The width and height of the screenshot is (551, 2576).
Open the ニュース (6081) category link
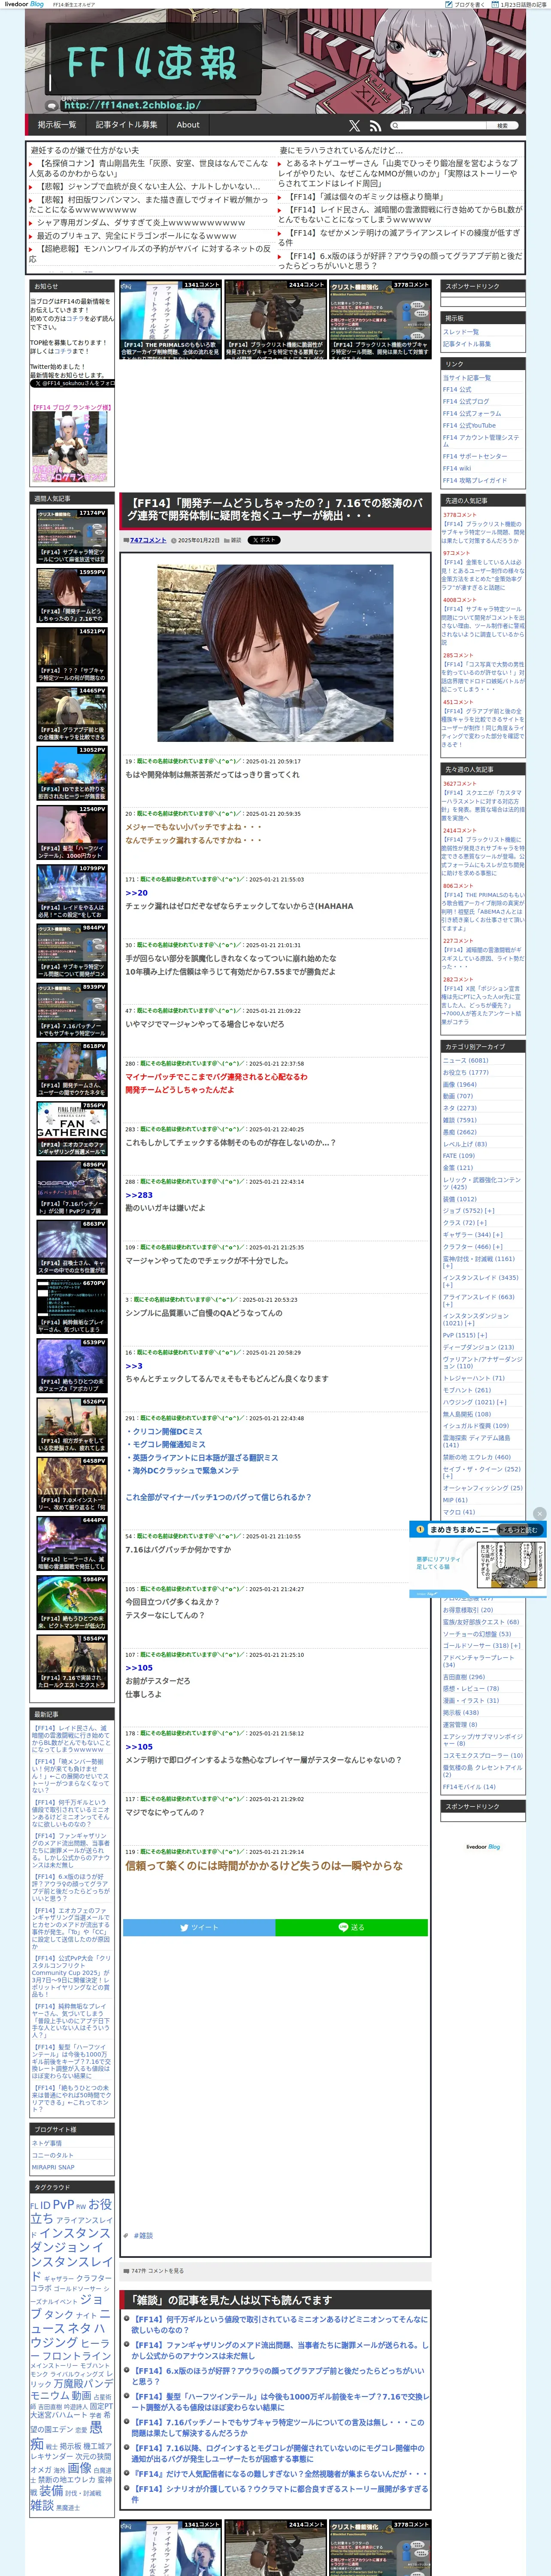[466, 1060]
